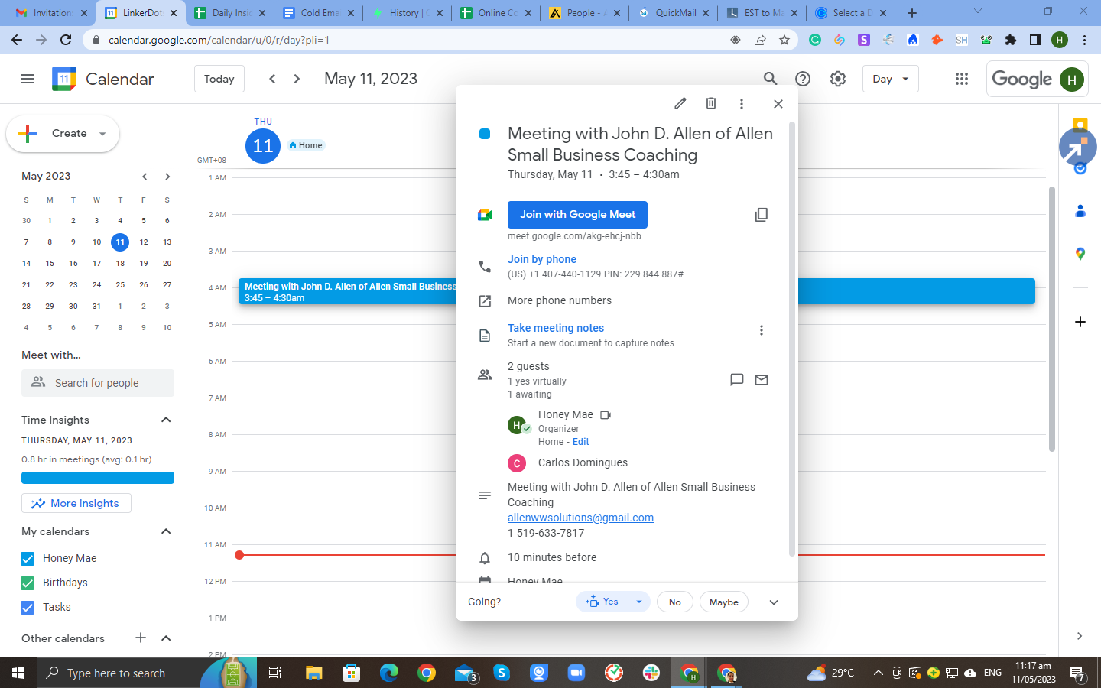Image resolution: width=1101 pixels, height=688 pixels.
Task: Collapse the My calendars section
Action: coord(166,531)
